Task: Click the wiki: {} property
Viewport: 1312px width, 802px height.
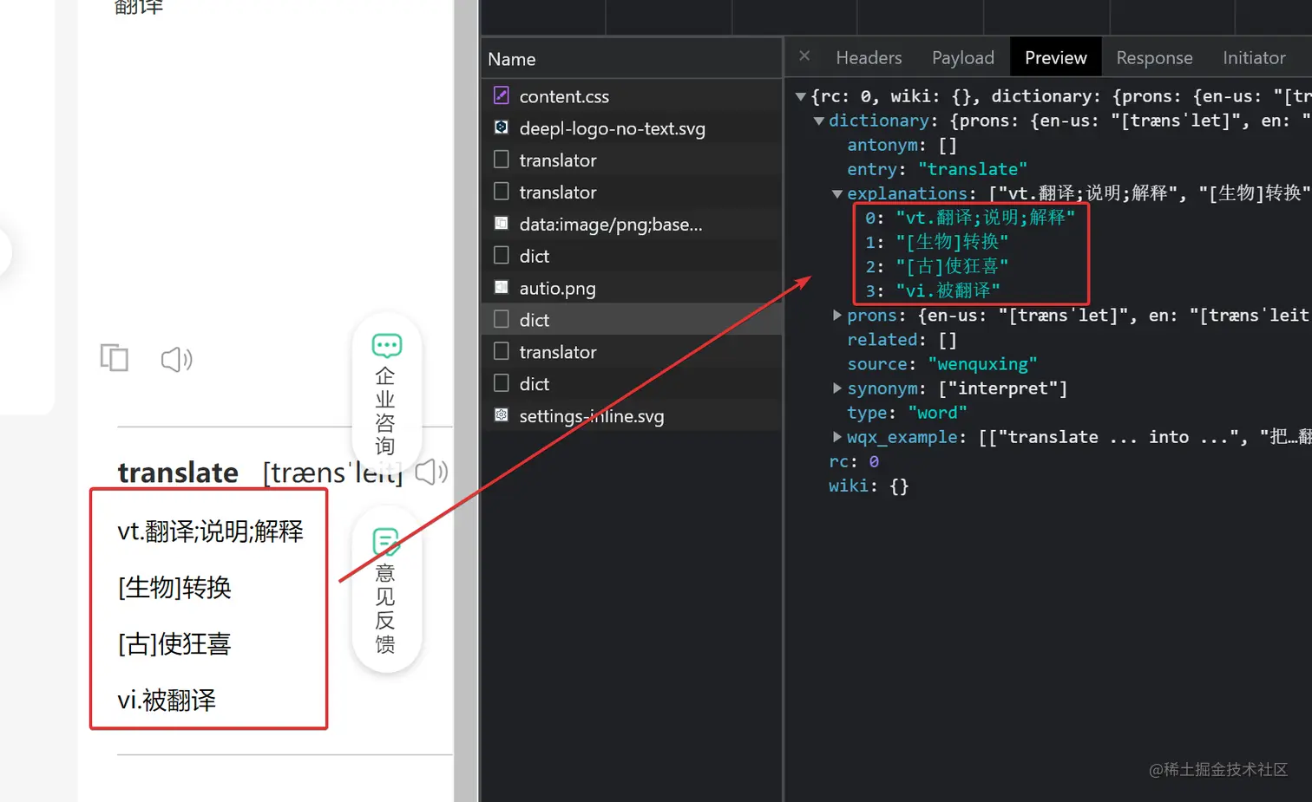Action: tap(869, 486)
